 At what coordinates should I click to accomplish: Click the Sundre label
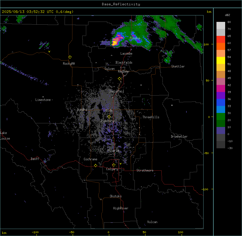(x=82, y=110)
